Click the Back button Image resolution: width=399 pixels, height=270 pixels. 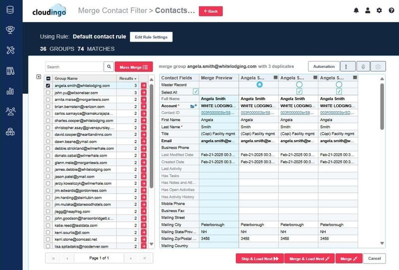(x=210, y=11)
